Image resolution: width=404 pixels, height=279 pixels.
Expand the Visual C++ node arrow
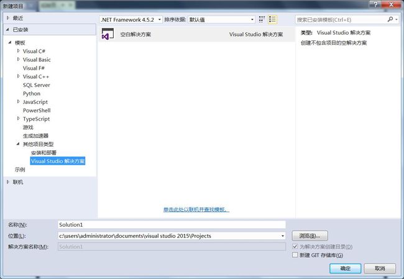[x=18, y=76]
